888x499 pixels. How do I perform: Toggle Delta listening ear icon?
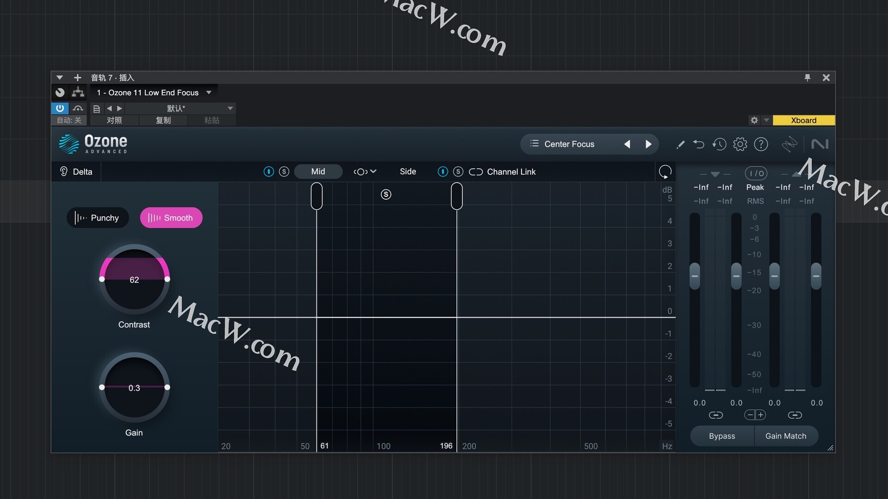[64, 171]
